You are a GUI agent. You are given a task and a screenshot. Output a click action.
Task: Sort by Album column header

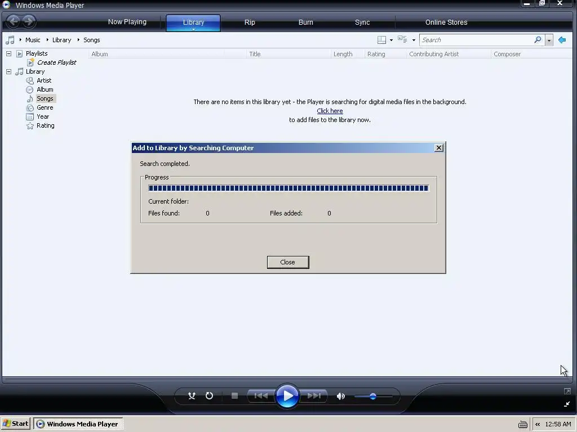156,54
